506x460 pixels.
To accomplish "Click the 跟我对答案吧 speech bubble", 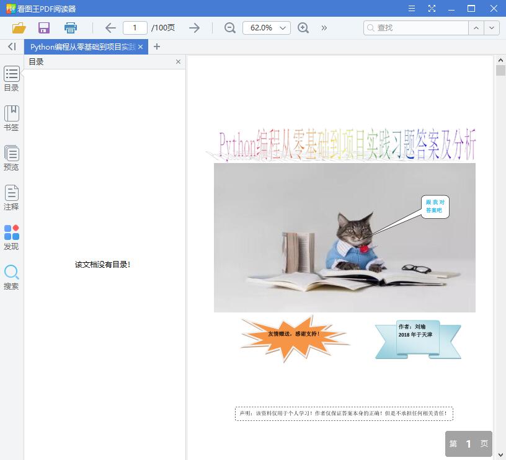I will coord(435,206).
